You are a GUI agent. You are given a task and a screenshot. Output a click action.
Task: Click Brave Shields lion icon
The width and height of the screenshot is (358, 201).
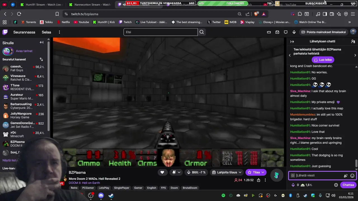256,14
